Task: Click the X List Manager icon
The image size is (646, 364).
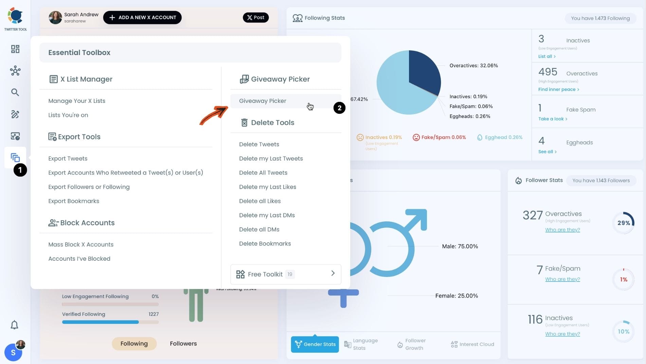Action: pos(53,79)
